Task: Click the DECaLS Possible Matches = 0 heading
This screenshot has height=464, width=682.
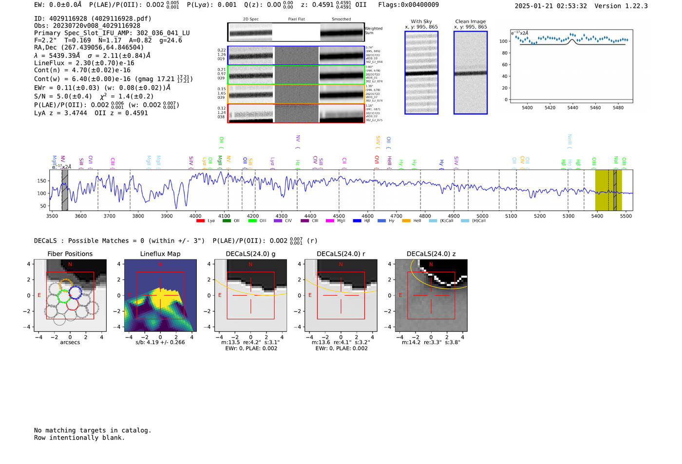Action: (x=120, y=241)
